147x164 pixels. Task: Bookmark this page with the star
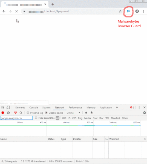(120, 11)
